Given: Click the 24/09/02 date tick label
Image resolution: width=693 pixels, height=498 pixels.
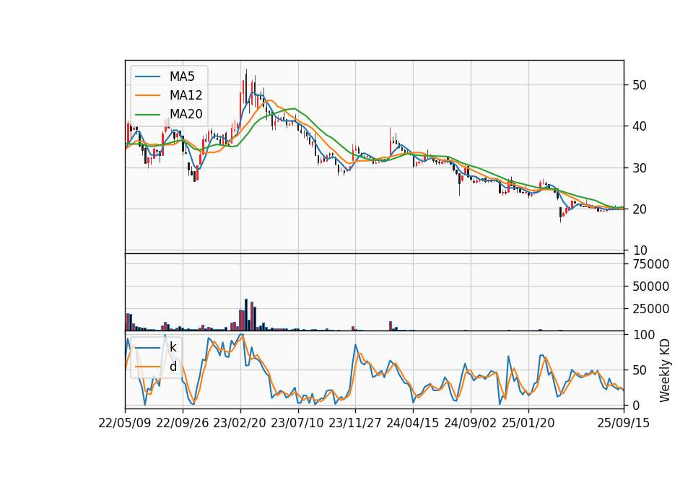Looking at the screenshot, I should [x=470, y=423].
